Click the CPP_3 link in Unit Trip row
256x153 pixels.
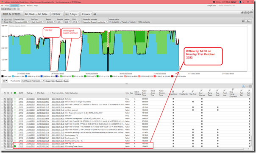tap(21, 144)
